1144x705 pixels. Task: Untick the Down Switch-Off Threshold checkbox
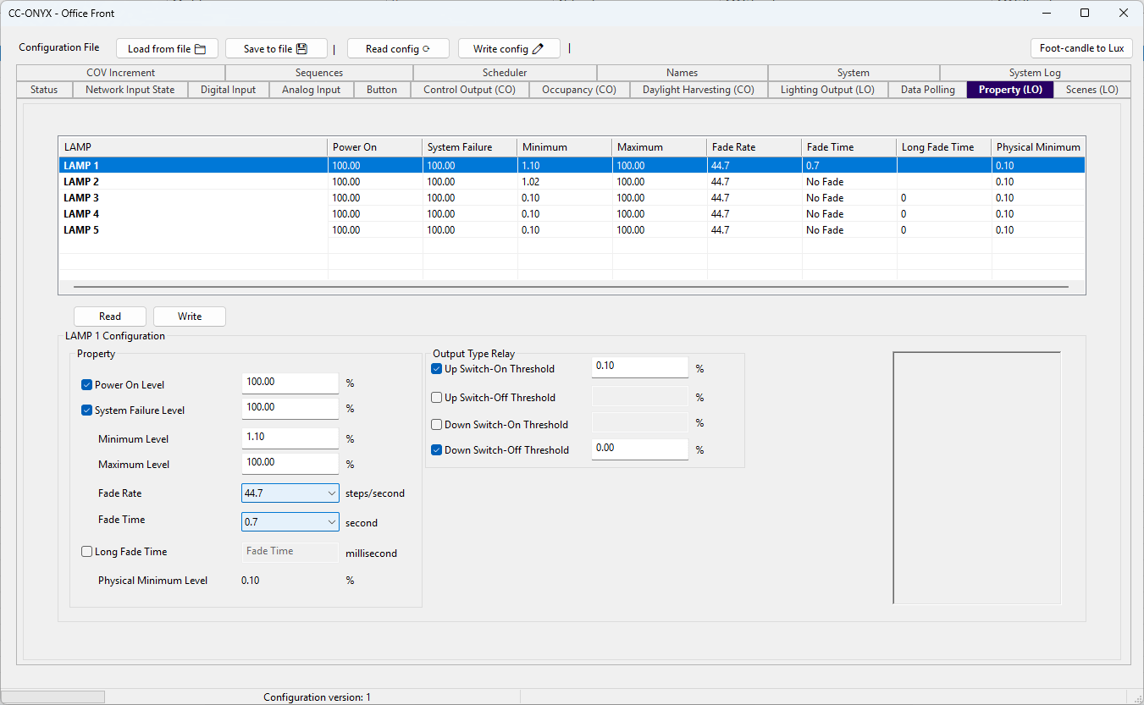point(437,450)
